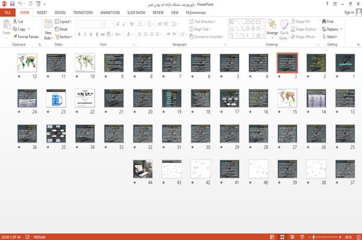Increase font size with the large A icon
The height and width of the screenshot is (240, 362).
tap(118, 24)
